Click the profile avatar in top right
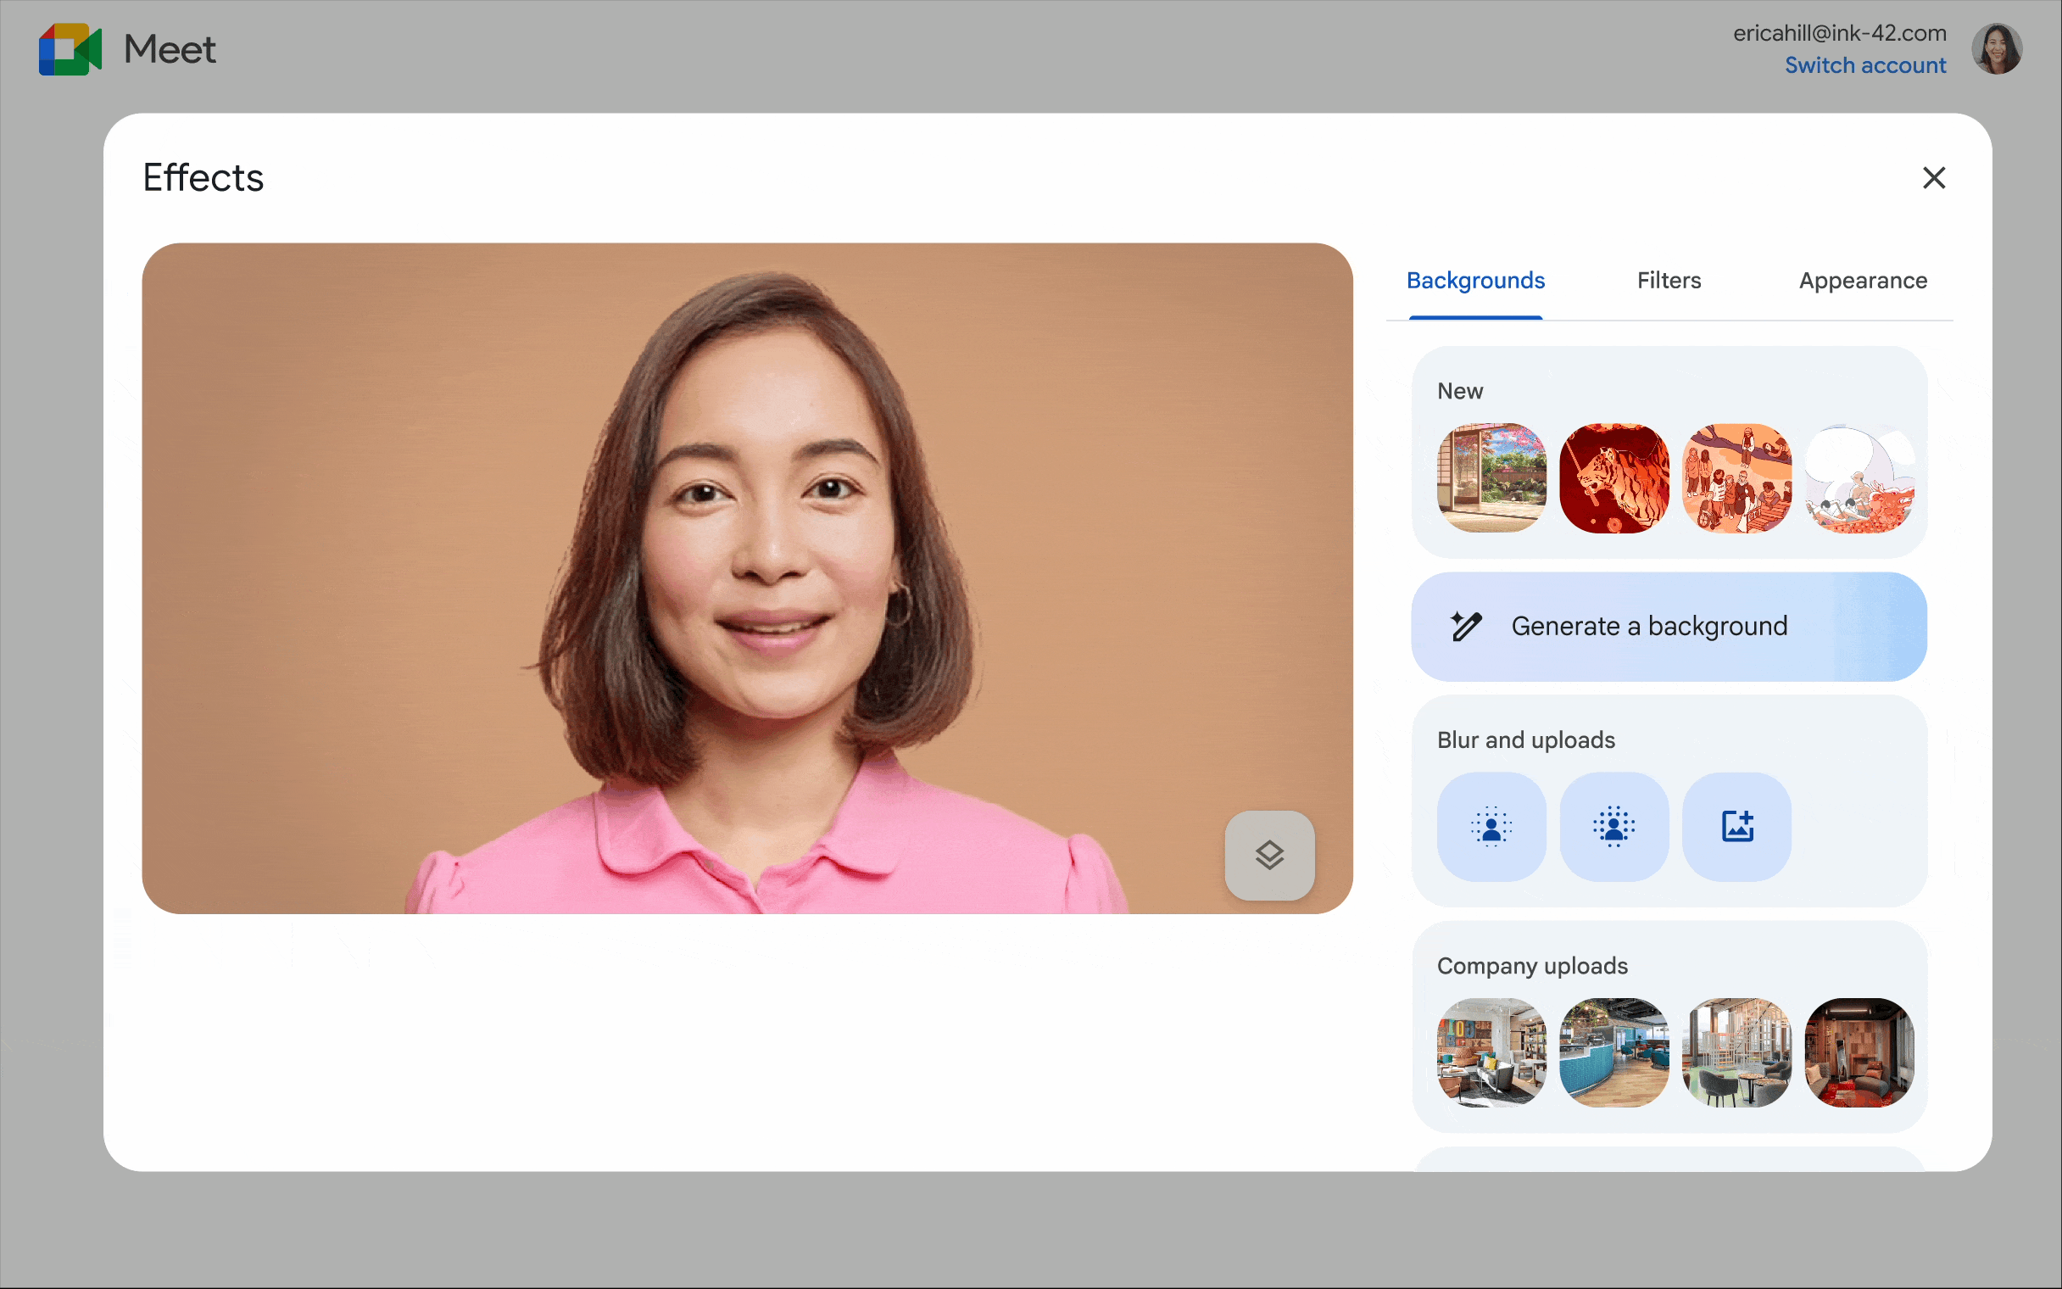Viewport: 2062px width, 1289px height. click(1997, 49)
